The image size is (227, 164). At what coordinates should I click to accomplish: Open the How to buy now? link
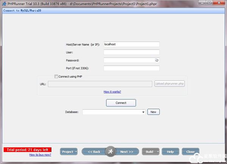pyautogui.click(x=40, y=155)
